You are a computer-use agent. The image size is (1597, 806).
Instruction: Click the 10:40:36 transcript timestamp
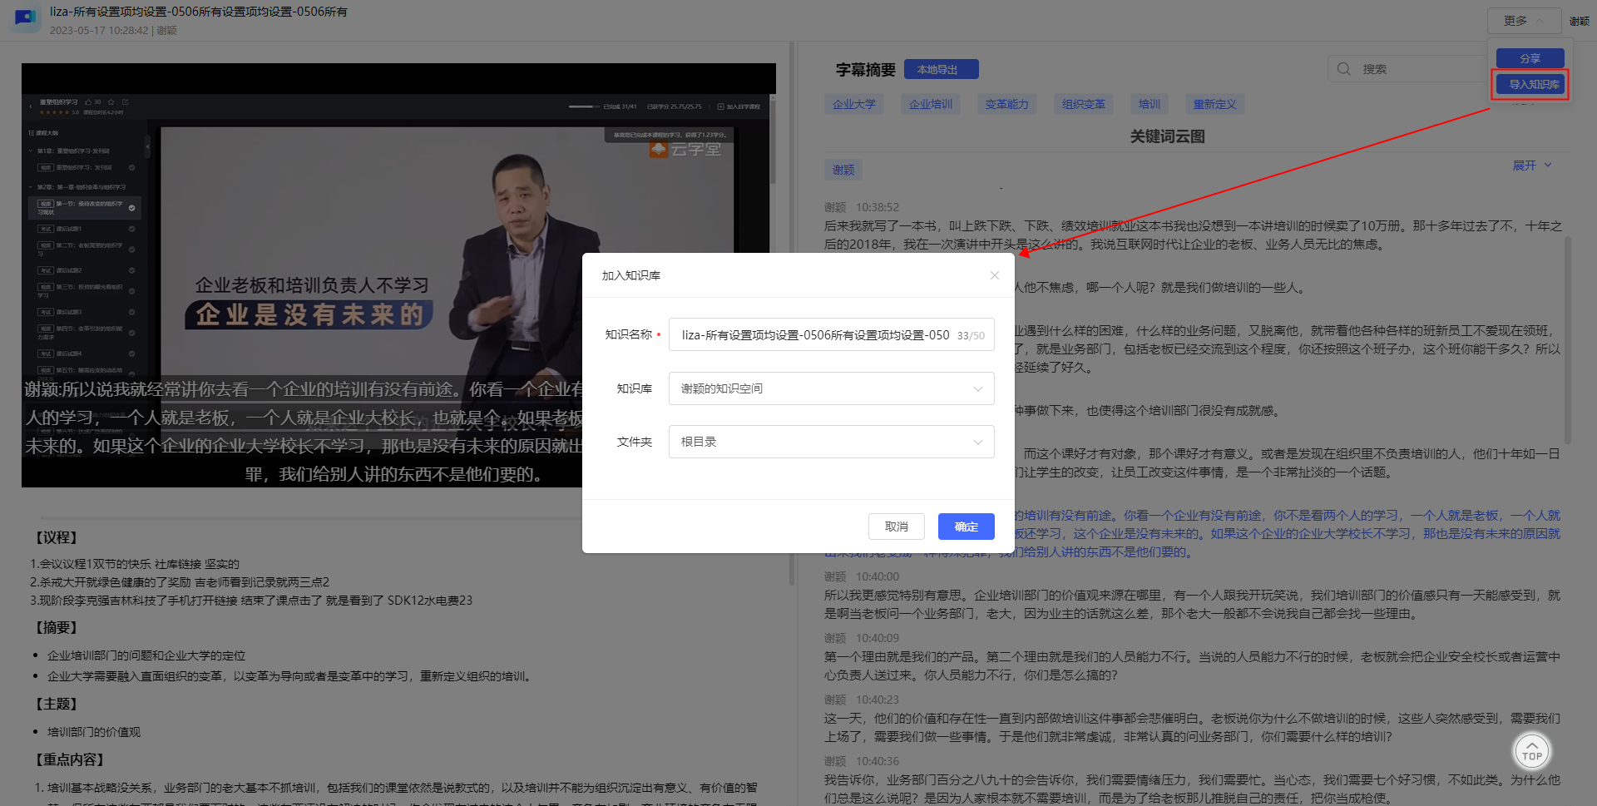(878, 761)
